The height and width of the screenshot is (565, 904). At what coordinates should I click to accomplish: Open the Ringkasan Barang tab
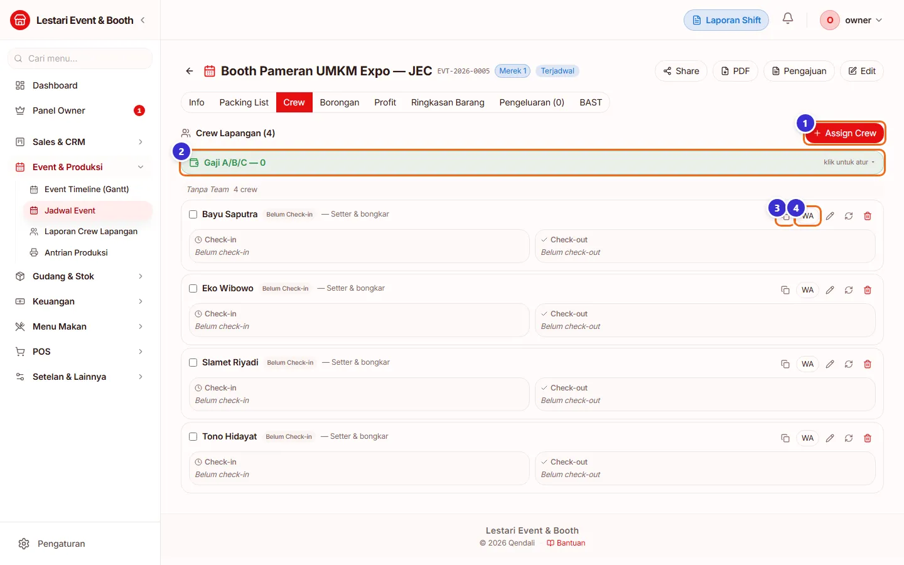pyautogui.click(x=448, y=102)
